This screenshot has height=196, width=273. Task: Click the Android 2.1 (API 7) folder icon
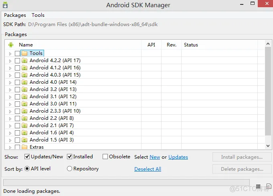click(x=24, y=125)
